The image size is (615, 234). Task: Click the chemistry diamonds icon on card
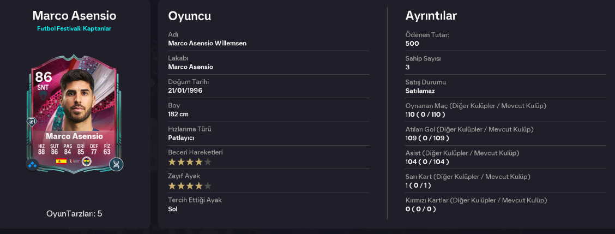click(32, 164)
